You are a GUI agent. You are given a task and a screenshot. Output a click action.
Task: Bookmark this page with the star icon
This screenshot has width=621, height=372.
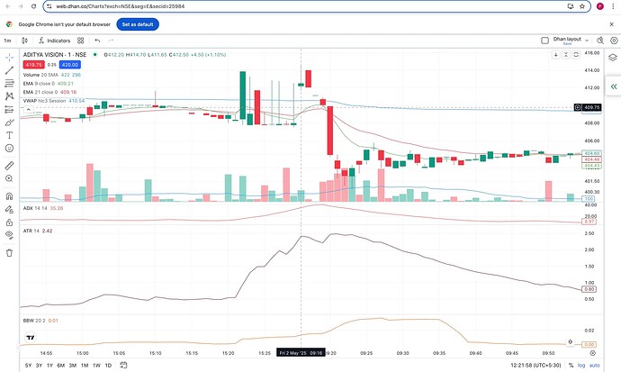[x=581, y=6]
